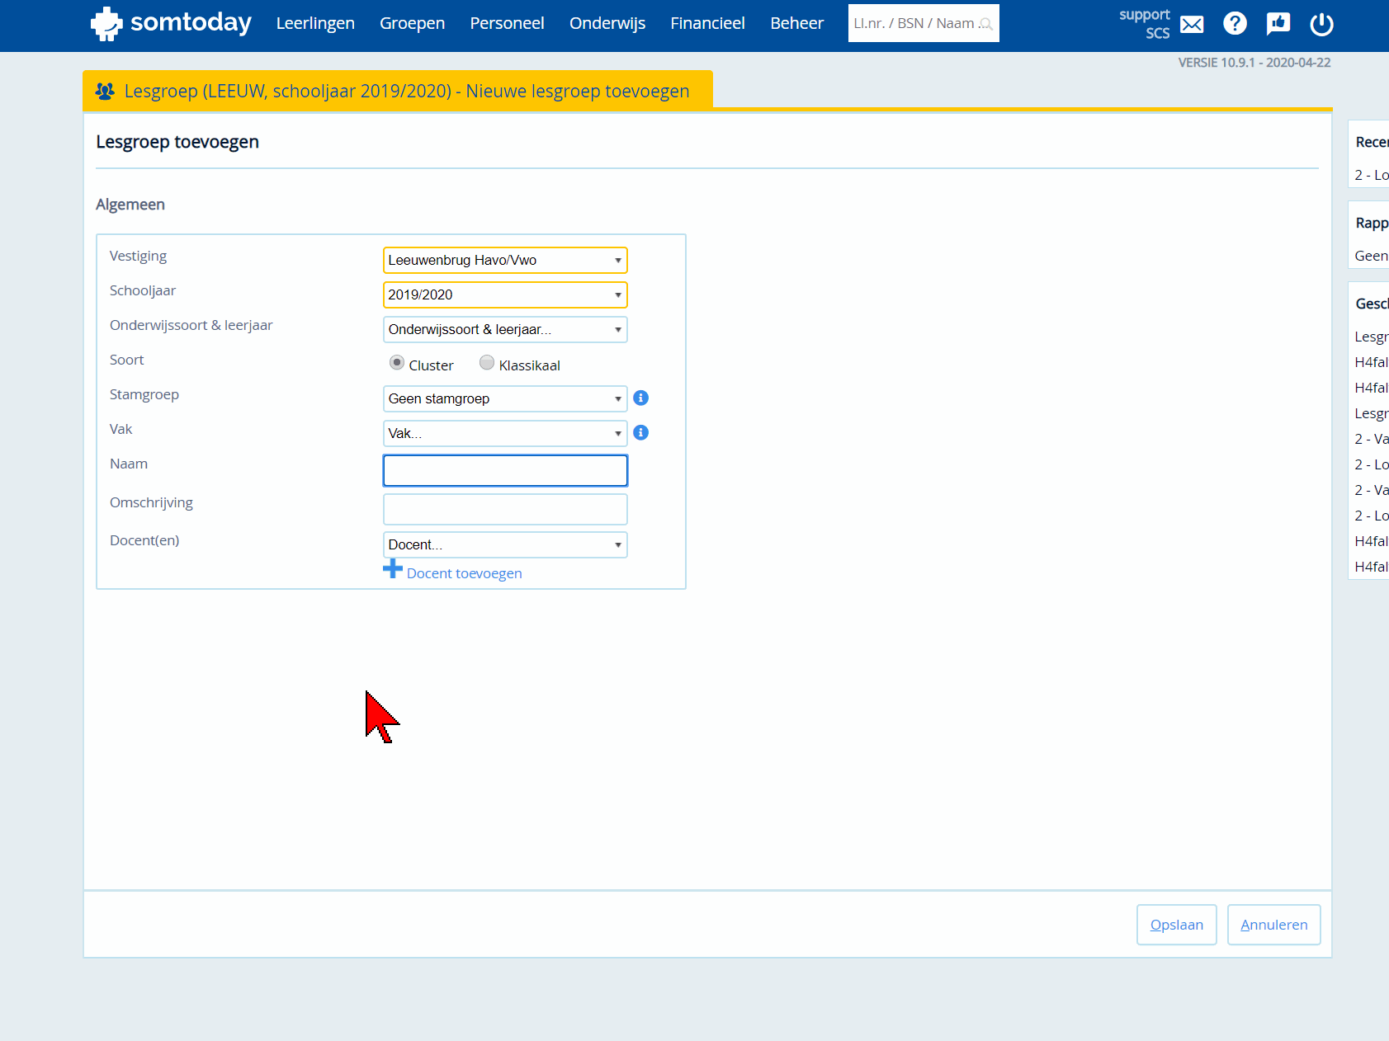
Task: Click the Annuleren button
Action: pyautogui.click(x=1274, y=926)
